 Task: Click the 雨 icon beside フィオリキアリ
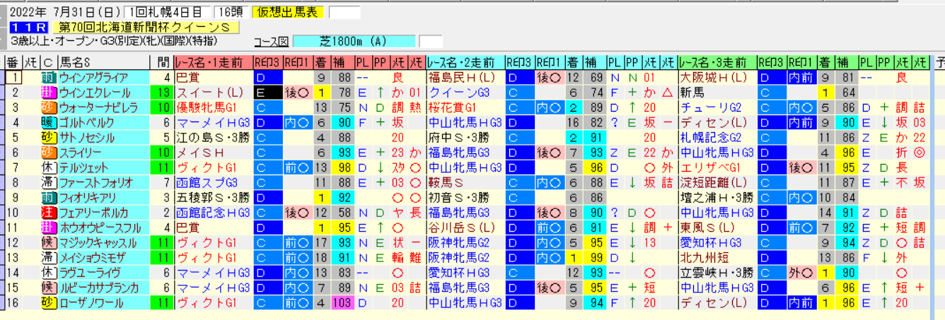49,198
